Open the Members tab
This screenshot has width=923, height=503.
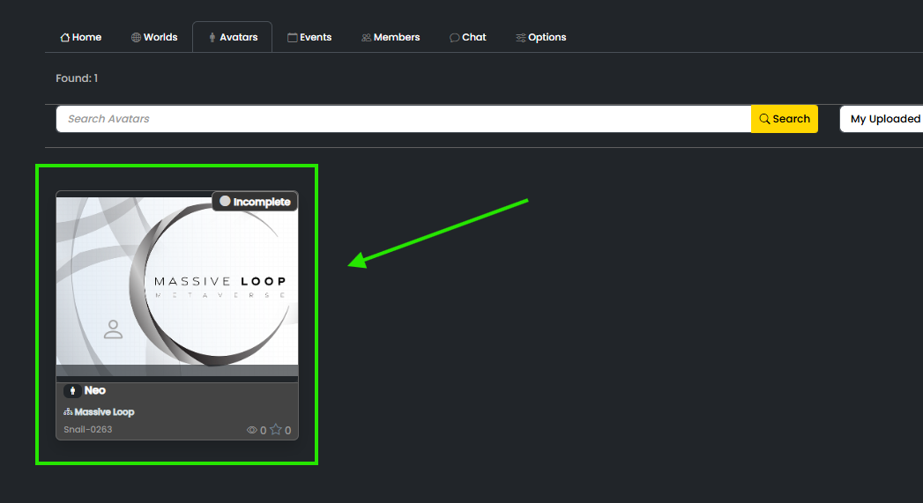pyautogui.click(x=391, y=37)
